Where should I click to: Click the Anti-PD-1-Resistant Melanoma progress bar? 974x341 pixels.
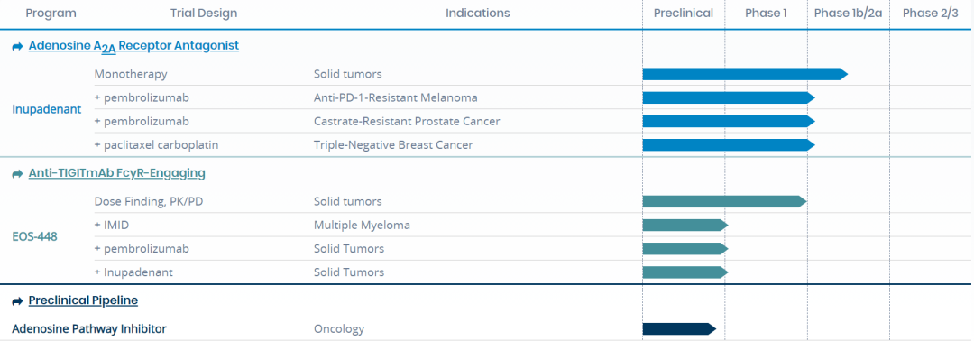pyautogui.click(x=729, y=97)
